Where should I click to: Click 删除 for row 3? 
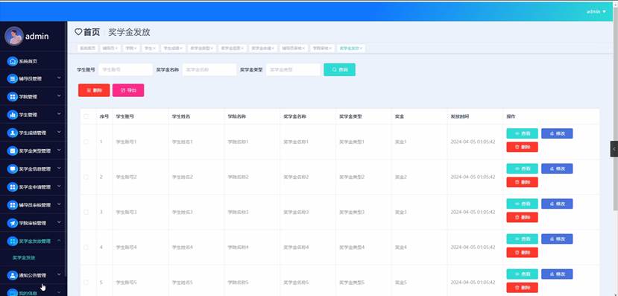522,217
